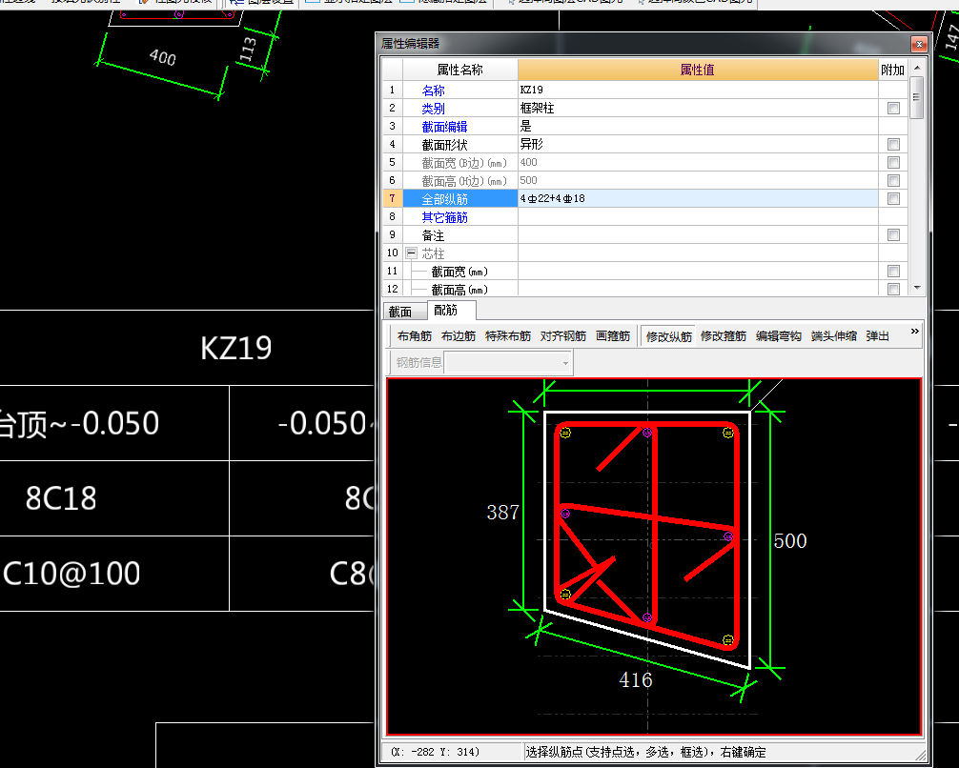Click the 400 dimension in the CAD drawing
959x768 pixels.
163,57
